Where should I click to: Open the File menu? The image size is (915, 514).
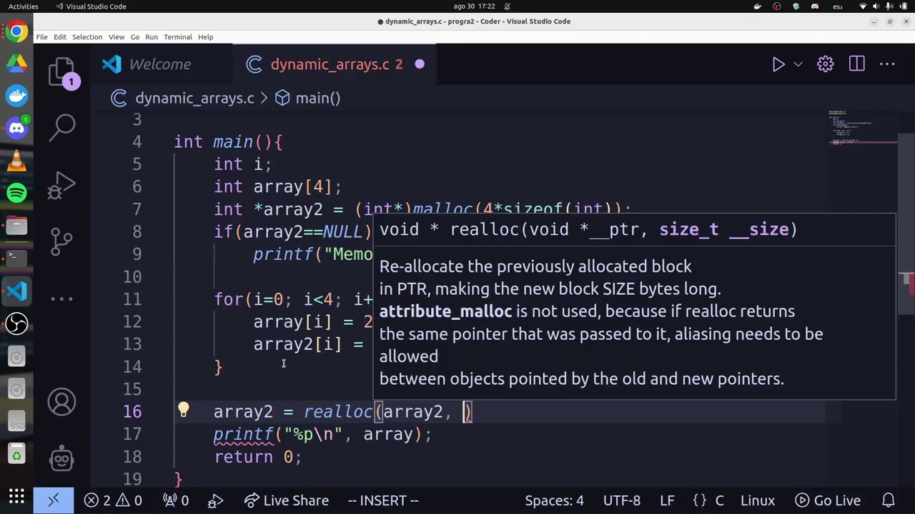tap(41, 37)
